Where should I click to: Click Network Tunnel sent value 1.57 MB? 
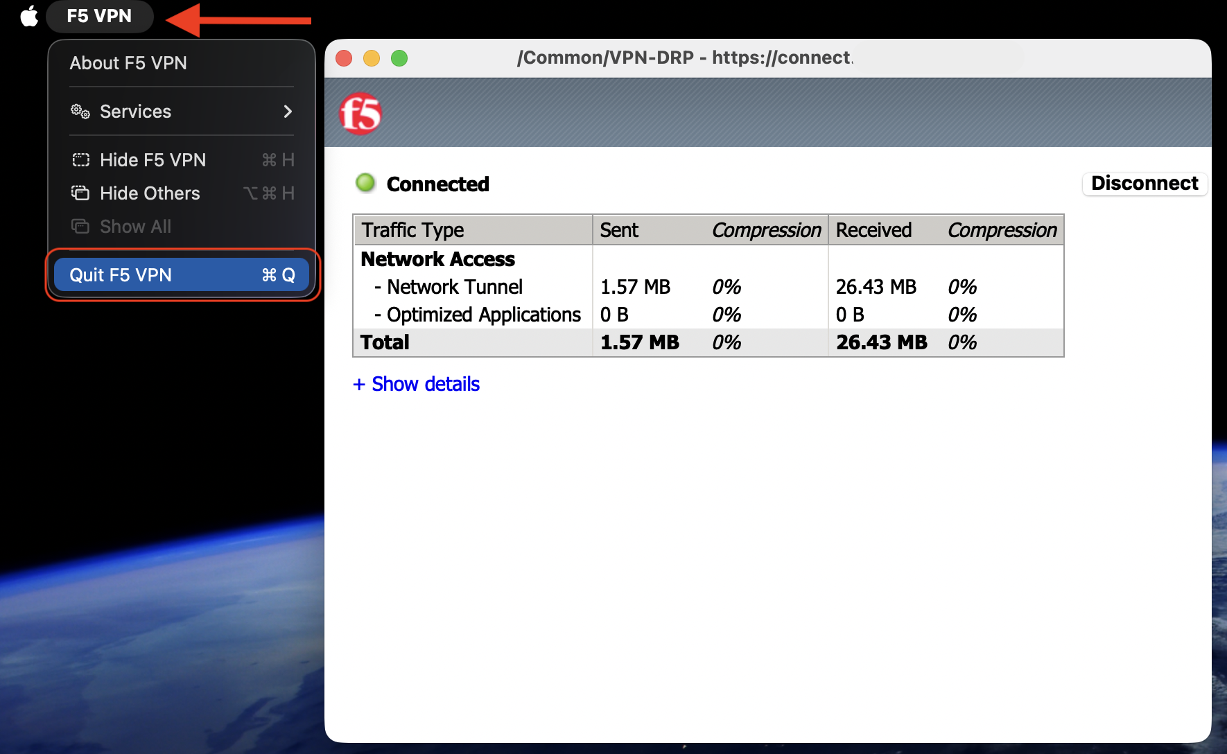635,287
